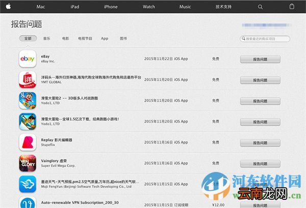The image size is (306, 208).
Task: Click Auto-renewable VPN Subscription_200_30 title
Action: click(80, 202)
